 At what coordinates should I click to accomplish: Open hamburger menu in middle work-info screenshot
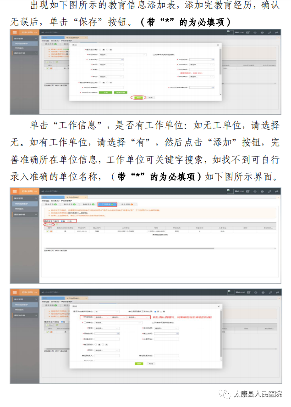point(15,191)
